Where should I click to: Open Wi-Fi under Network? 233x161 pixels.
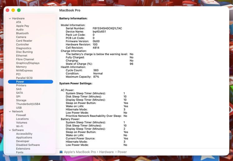pyautogui.click(x=20, y=126)
